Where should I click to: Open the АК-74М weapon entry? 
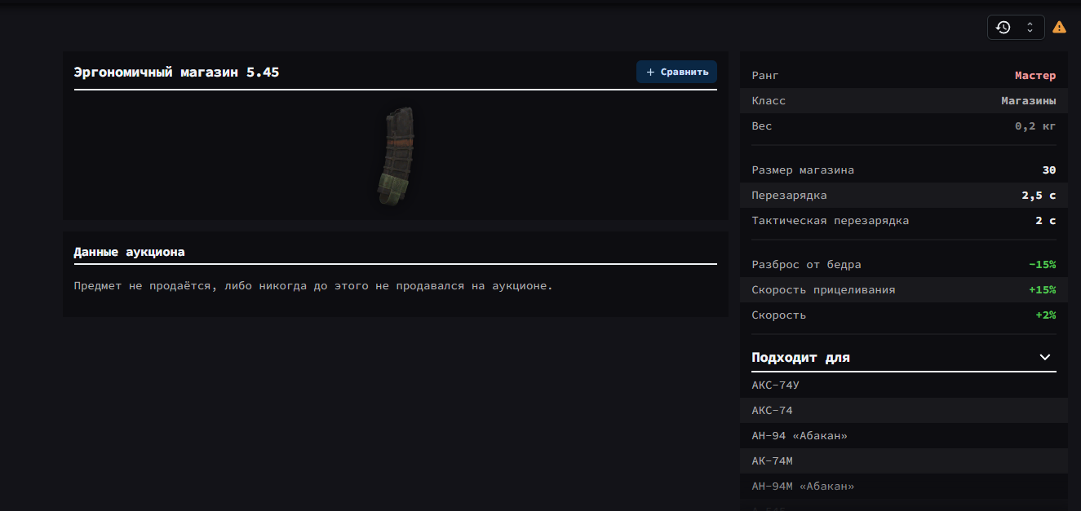(772, 461)
